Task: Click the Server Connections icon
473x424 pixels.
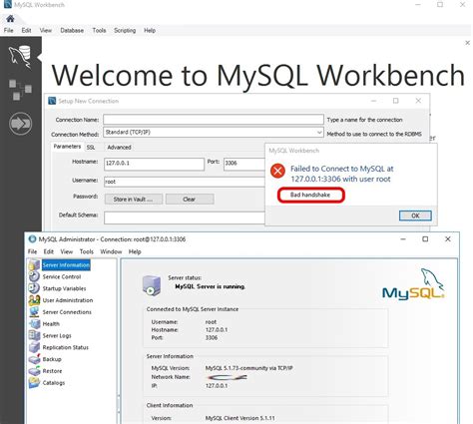Action: 34,312
